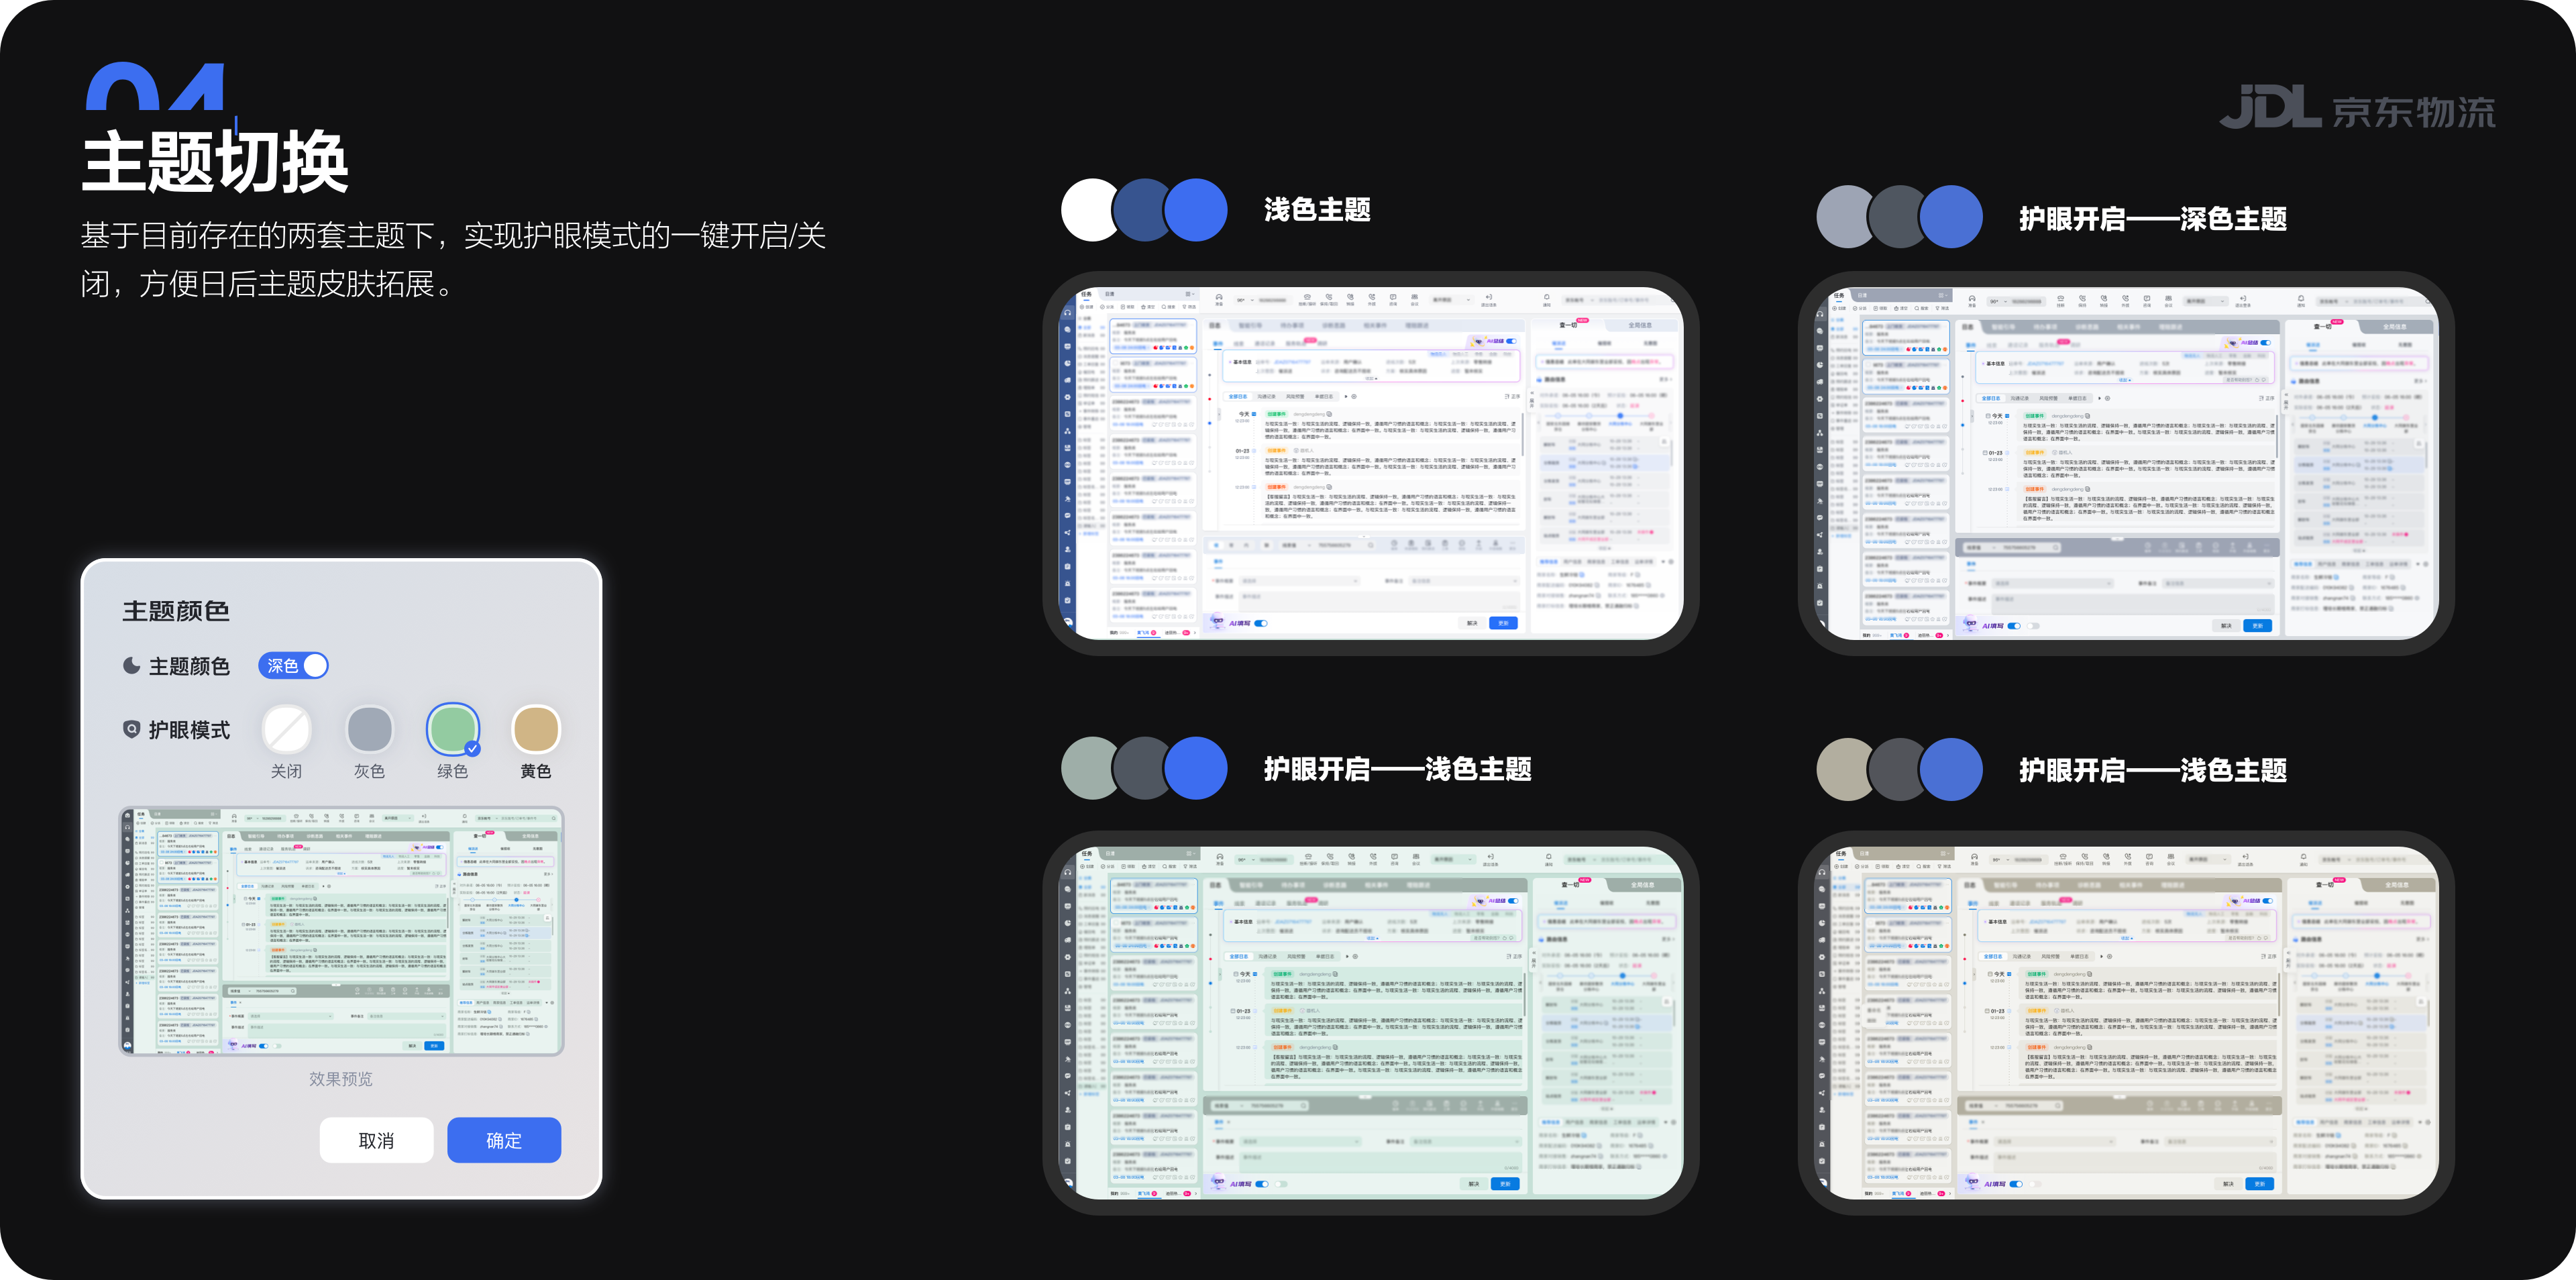Click the 取消 button

(x=376, y=1140)
